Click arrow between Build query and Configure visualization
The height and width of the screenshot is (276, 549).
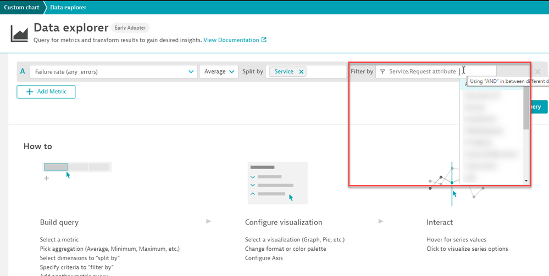pyautogui.click(x=208, y=221)
